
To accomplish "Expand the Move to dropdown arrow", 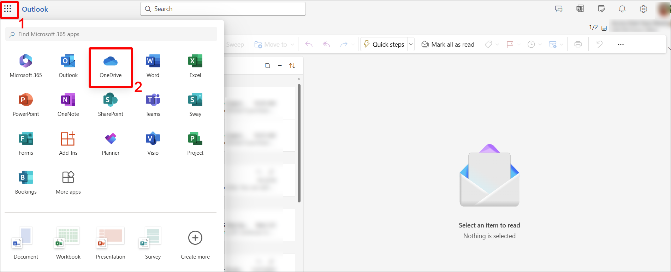I will [292, 45].
